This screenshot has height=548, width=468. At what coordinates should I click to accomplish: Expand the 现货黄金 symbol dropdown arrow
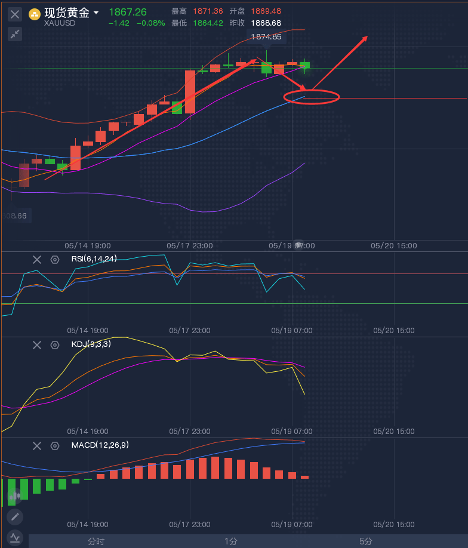[96, 13]
